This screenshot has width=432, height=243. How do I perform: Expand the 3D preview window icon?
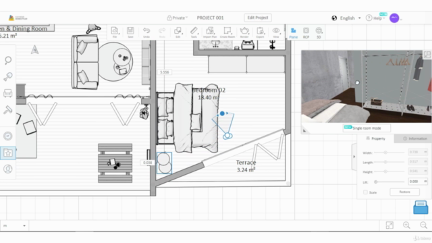click(x=427, y=55)
